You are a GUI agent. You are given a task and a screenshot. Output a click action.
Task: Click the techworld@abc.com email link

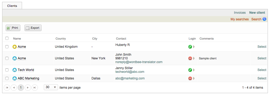click(x=130, y=72)
